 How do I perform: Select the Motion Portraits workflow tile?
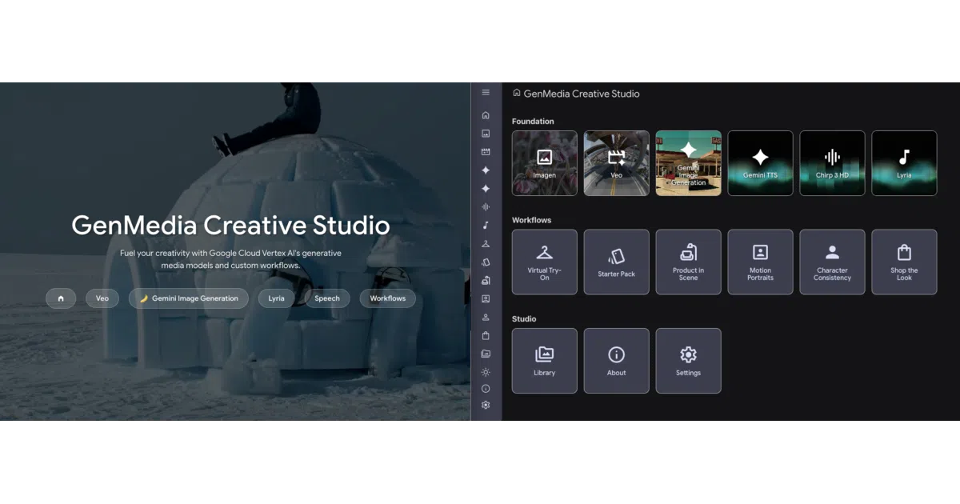(761, 262)
